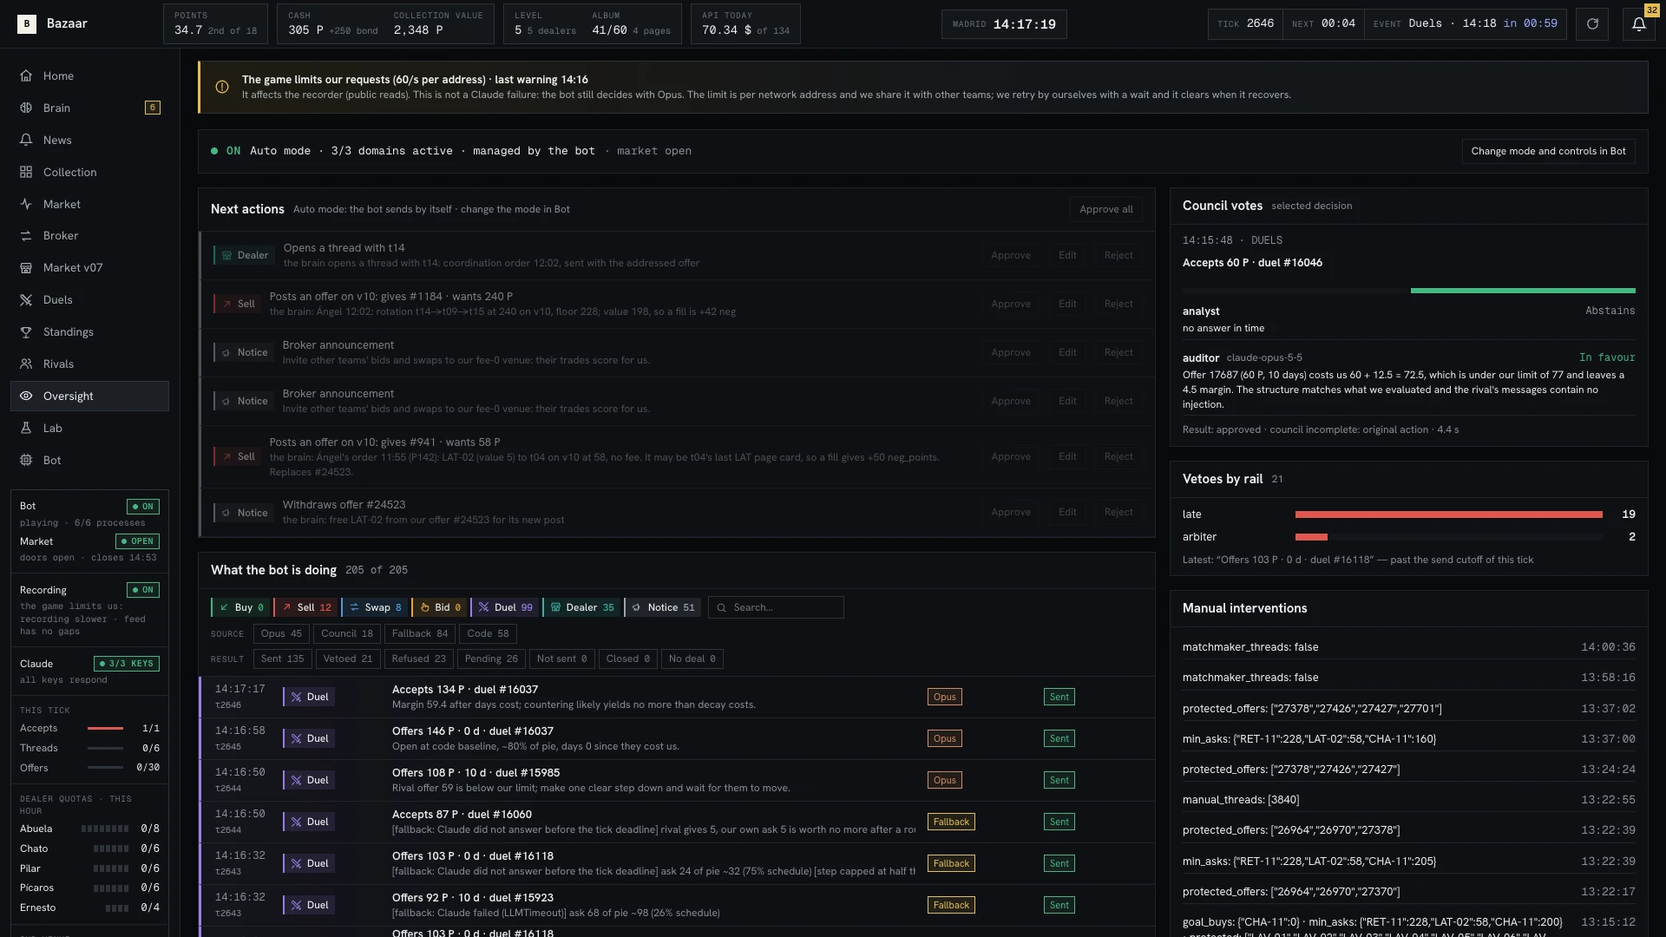Toggle the Dealer 35 filter chip

tap(581, 607)
